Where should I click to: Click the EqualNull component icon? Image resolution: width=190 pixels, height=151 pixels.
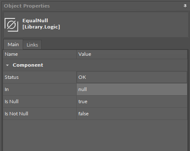11,25
